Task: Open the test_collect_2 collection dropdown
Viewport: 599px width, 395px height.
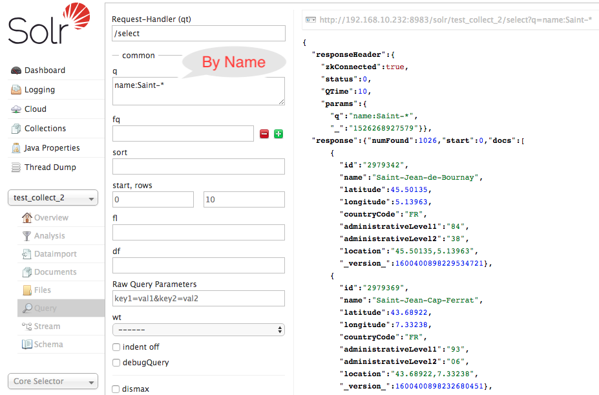Action: 53,198
